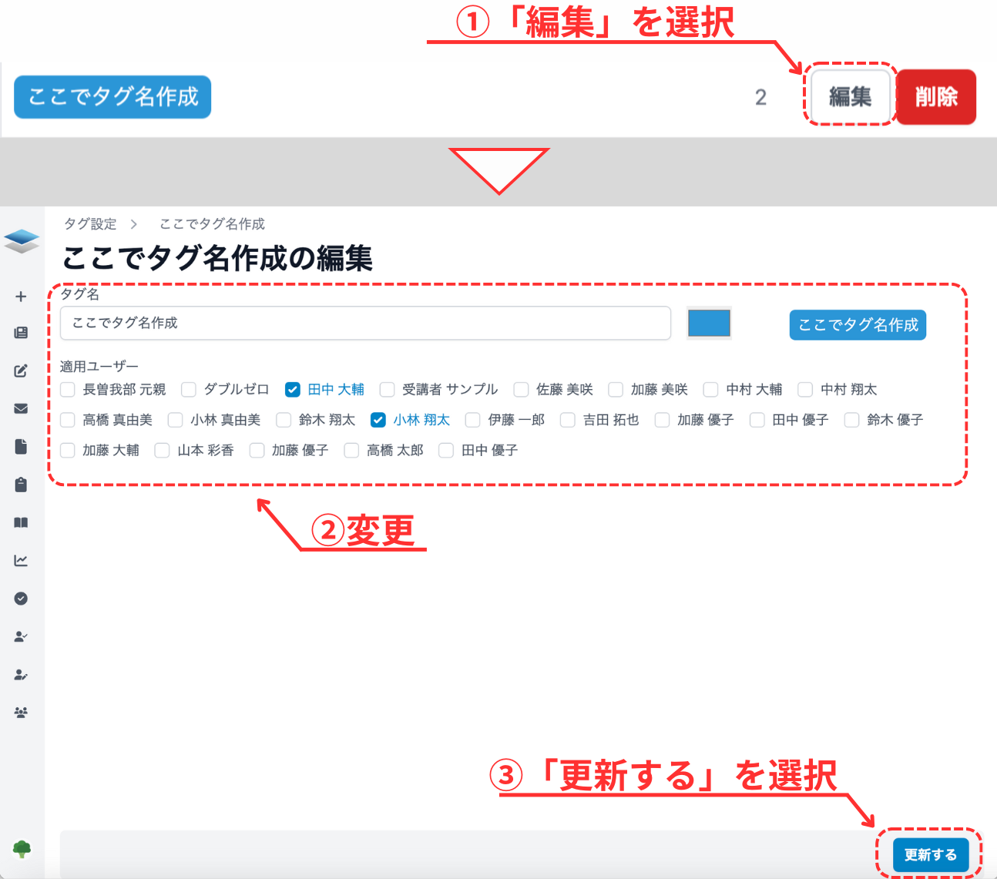Viewport: 997px width, 879px height.
Task: Select the book/manual icon in sidebar
Action: point(21,522)
